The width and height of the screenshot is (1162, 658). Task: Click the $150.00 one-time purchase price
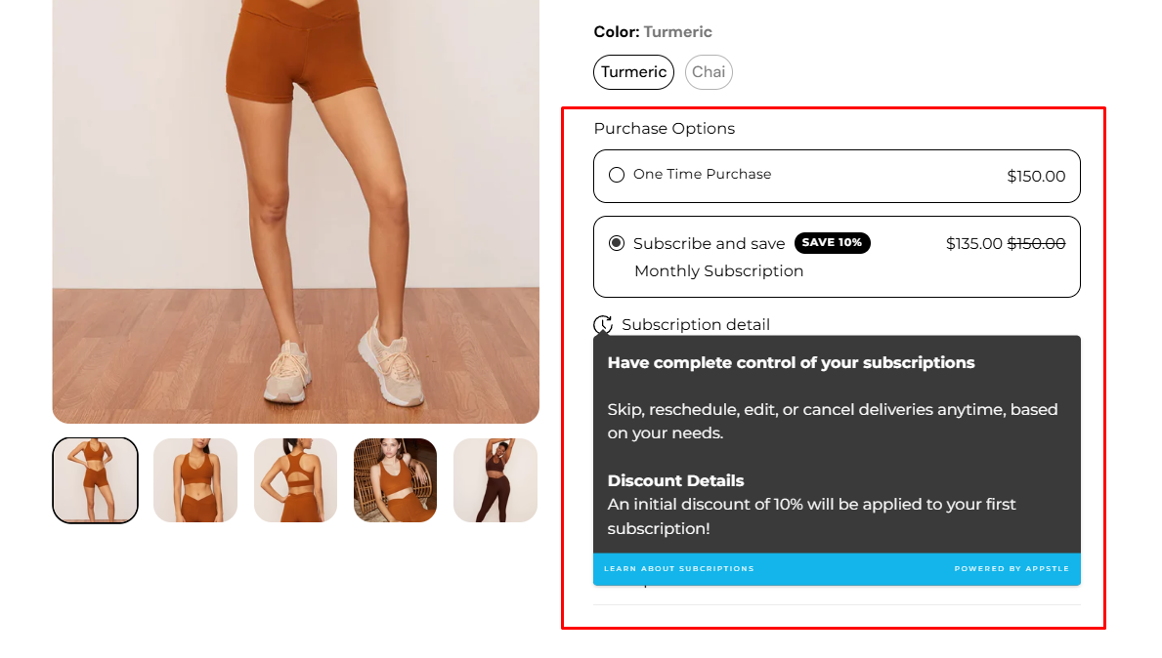pos(1036,176)
